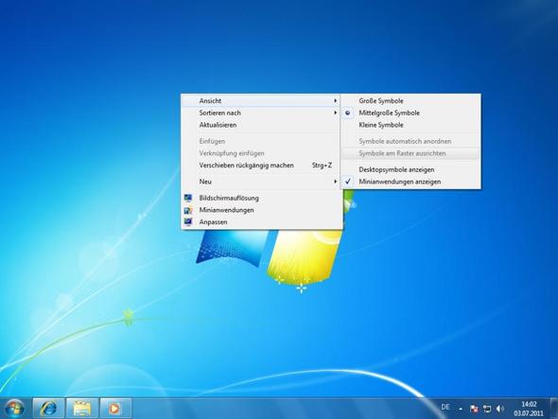Click the greyed Verknüpfung einfügen entry
The width and height of the screenshot is (558, 419).
(x=261, y=153)
